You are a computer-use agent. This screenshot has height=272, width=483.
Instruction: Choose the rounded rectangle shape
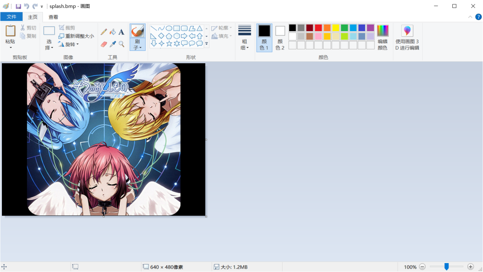[184, 28]
